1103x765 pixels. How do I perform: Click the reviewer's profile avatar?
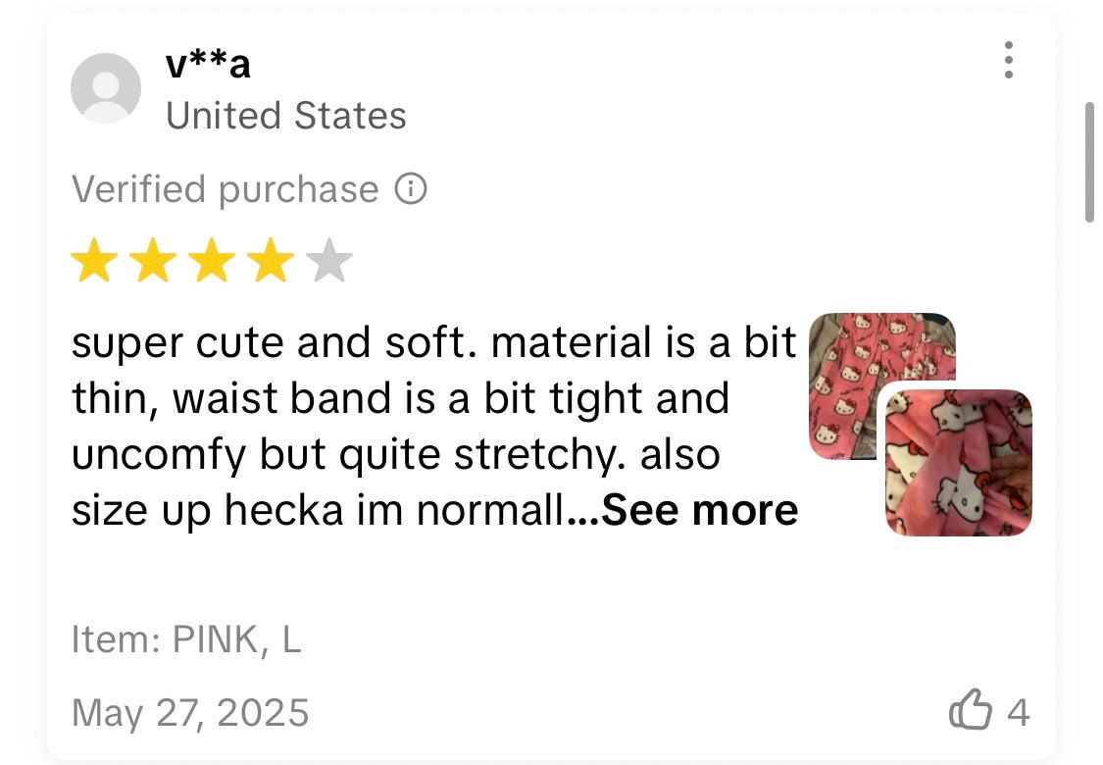coord(107,87)
